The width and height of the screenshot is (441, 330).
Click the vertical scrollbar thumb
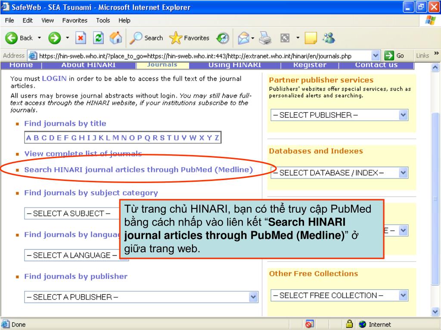(x=435, y=199)
